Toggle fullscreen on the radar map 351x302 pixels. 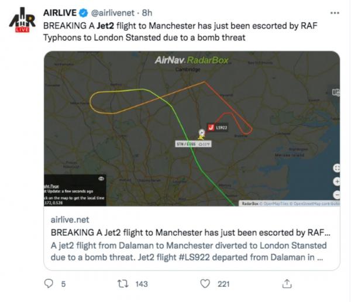click(336, 166)
